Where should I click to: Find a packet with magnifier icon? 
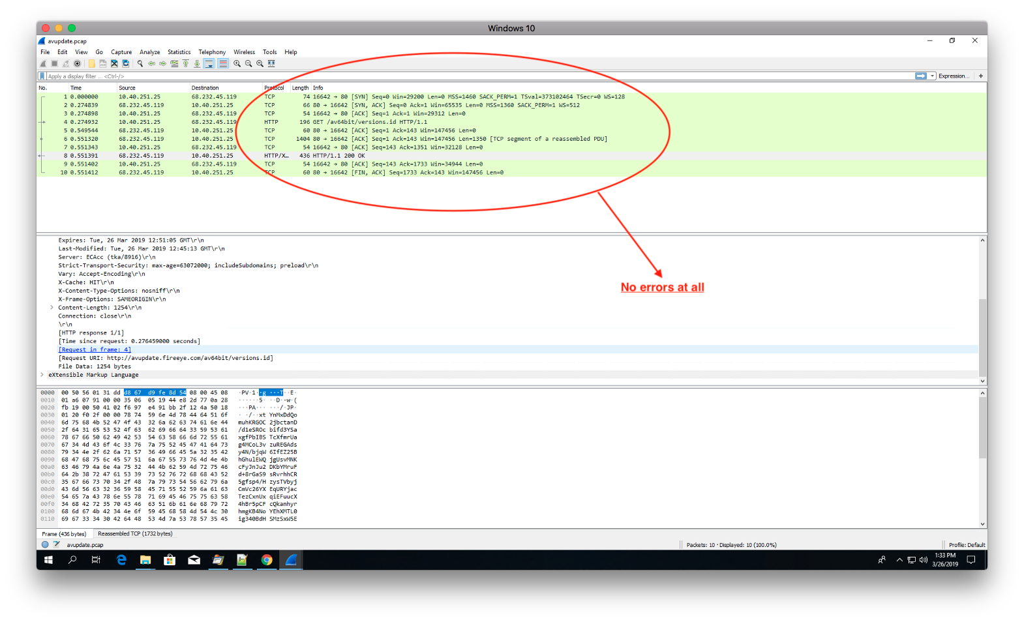pos(140,64)
